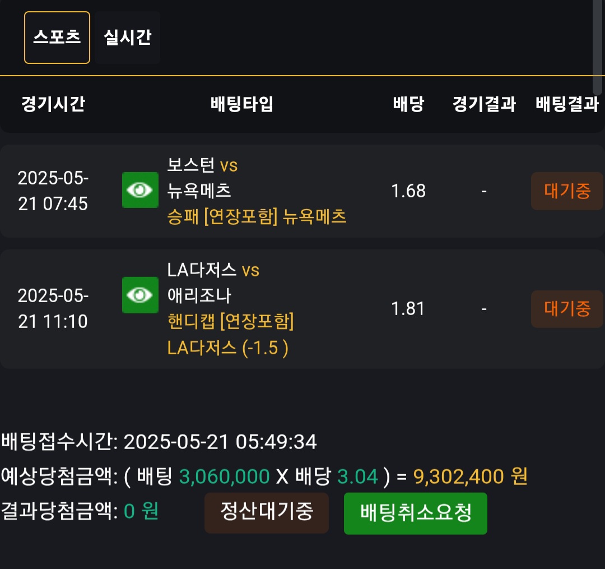Click the 1.81 odds value
Screen dimensions: 605x569
point(408,309)
